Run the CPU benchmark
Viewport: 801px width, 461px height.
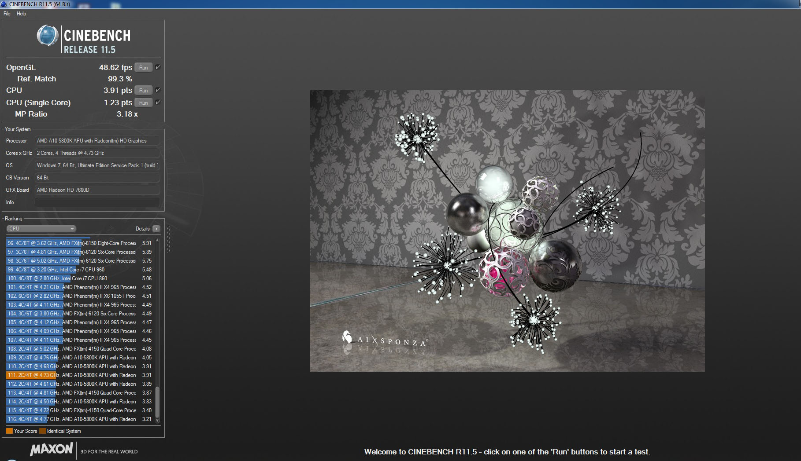[144, 90]
